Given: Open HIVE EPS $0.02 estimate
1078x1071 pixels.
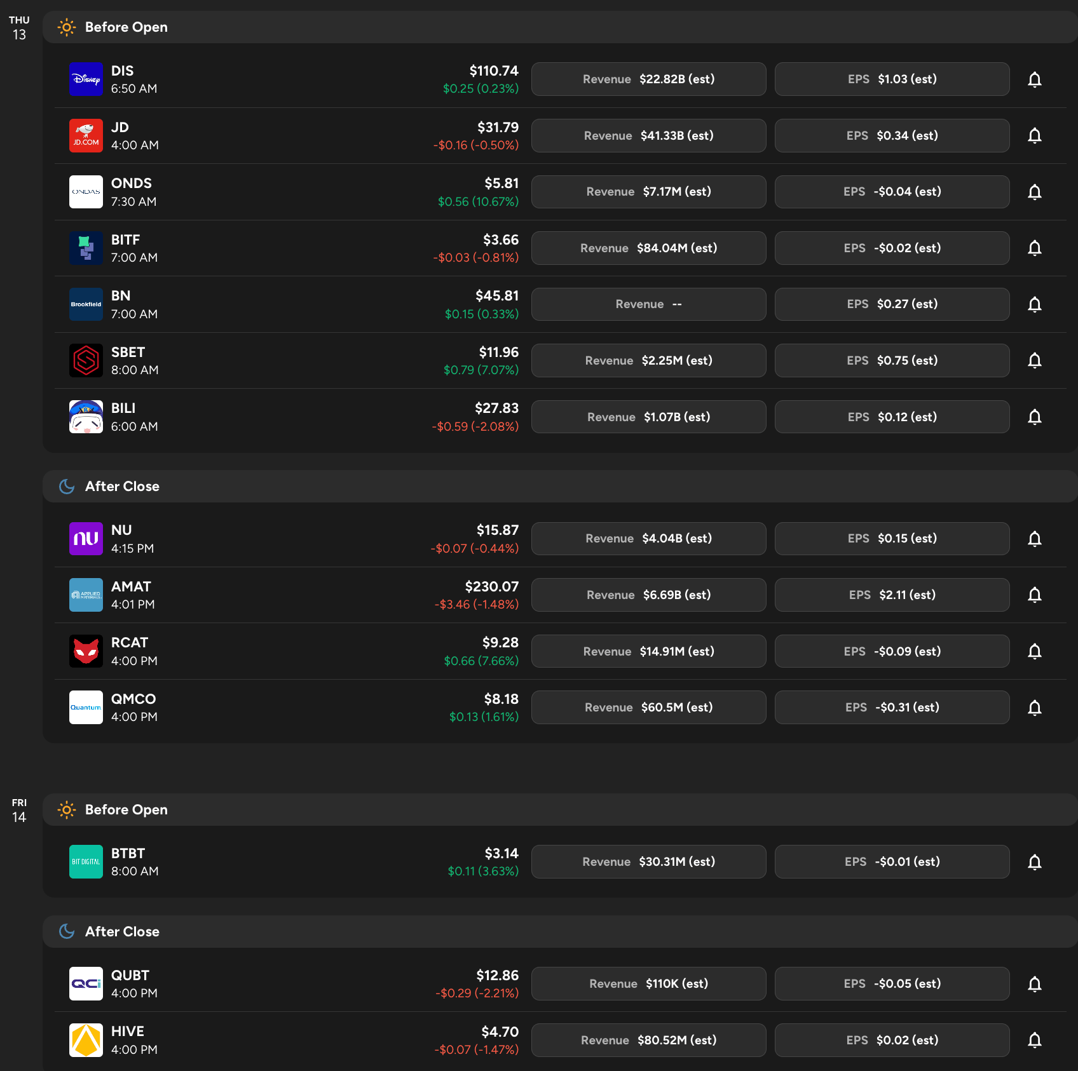Looking at the screenshot, I should (892, 1040).
